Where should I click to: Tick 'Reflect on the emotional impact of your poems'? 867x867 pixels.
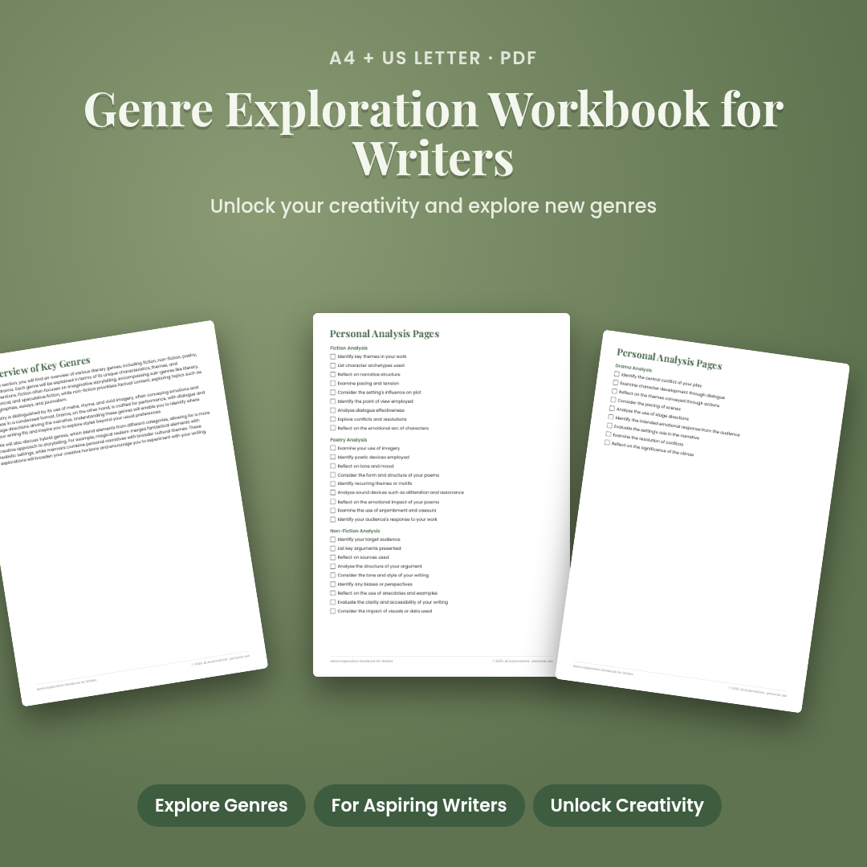coord(333,502)
